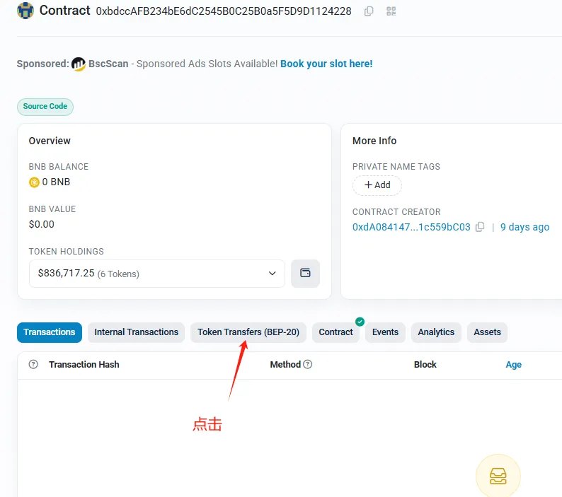Open the verified Contract tab
562x497 pixels.
[336, 332]
